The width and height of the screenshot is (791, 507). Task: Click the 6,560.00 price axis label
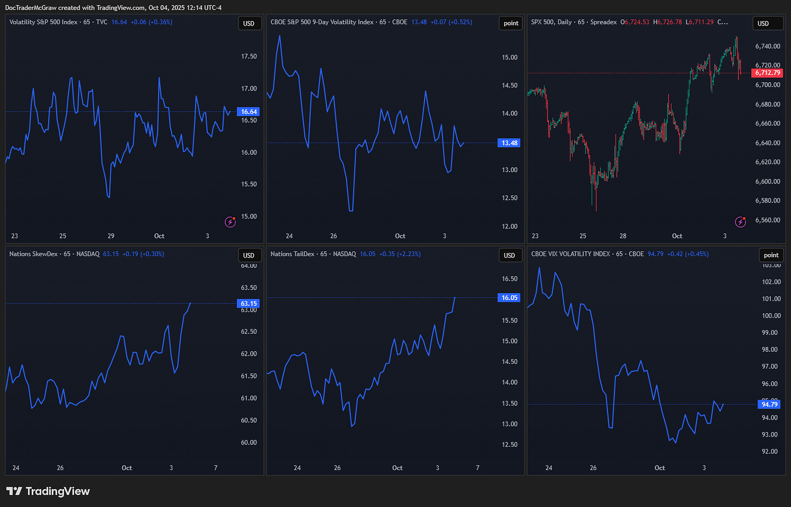click(768, 220)
